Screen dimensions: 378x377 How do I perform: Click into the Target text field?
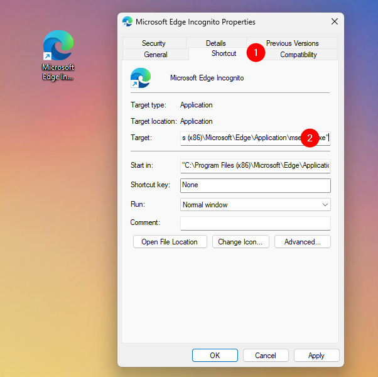[x=256, y=138]
